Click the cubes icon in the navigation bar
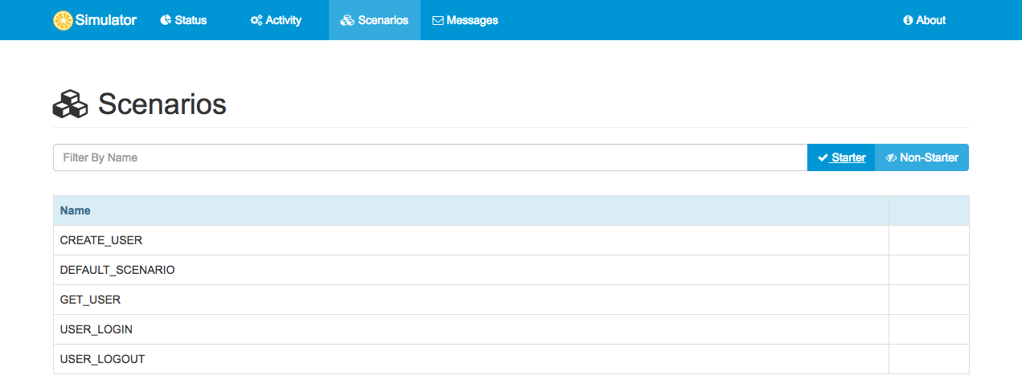Screen dimensions: 1022x392 347,20
